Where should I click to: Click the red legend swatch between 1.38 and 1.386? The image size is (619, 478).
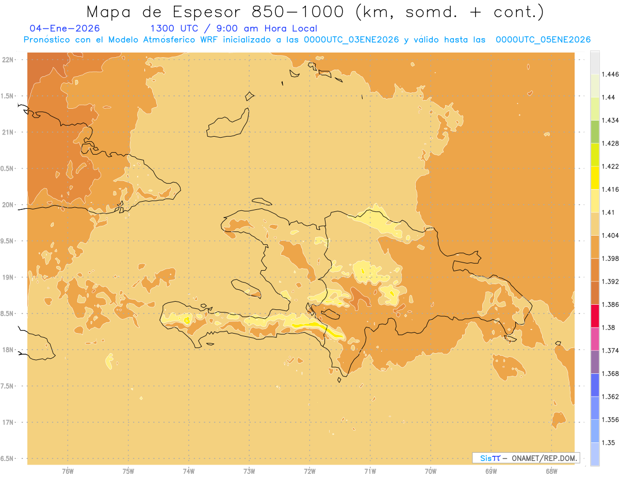pyautogui.click(x=595, y=316)
